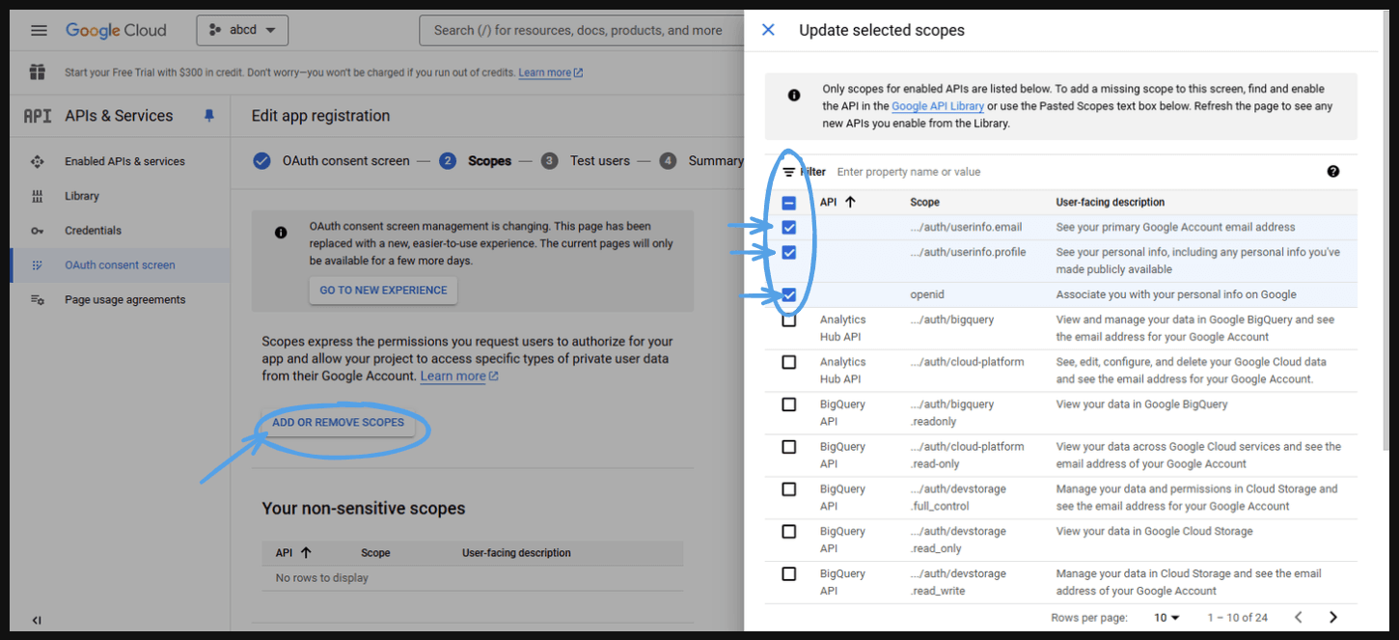Check BigQuery API devstorage.read_write scope

pyautogui.click(x=789, y=574)
